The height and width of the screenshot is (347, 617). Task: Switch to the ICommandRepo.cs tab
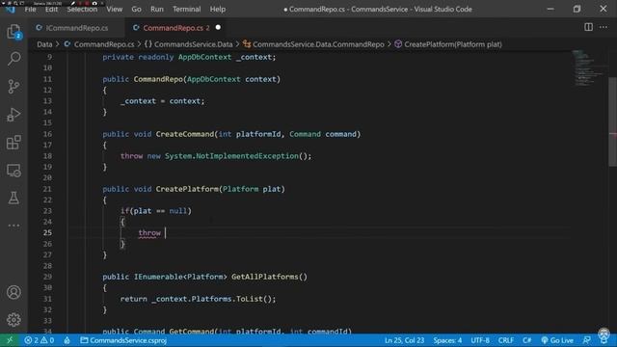tap(77, 28)
